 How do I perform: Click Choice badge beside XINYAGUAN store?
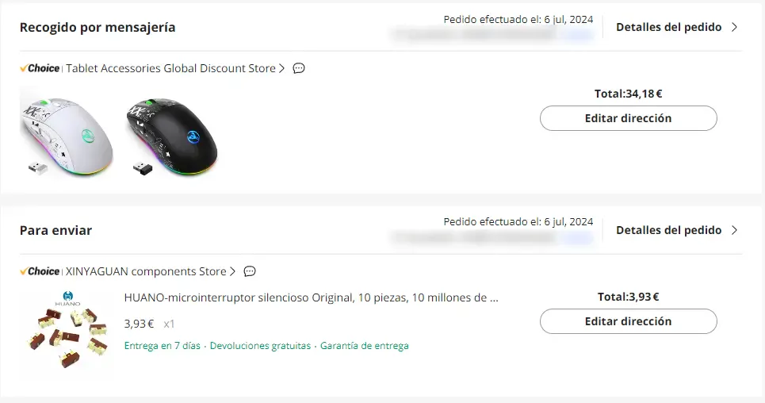40,271
